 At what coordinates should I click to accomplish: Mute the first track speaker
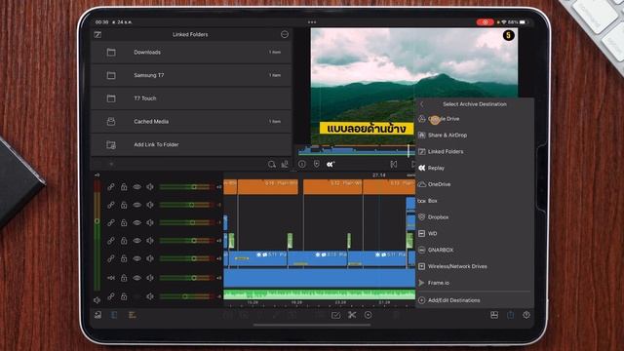(x=149, y=186)
